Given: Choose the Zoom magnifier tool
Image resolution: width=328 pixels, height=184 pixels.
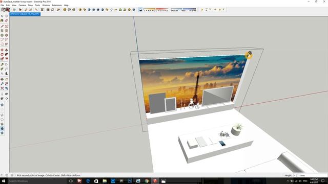Looking at the screenshot, I should click(2, 84).
